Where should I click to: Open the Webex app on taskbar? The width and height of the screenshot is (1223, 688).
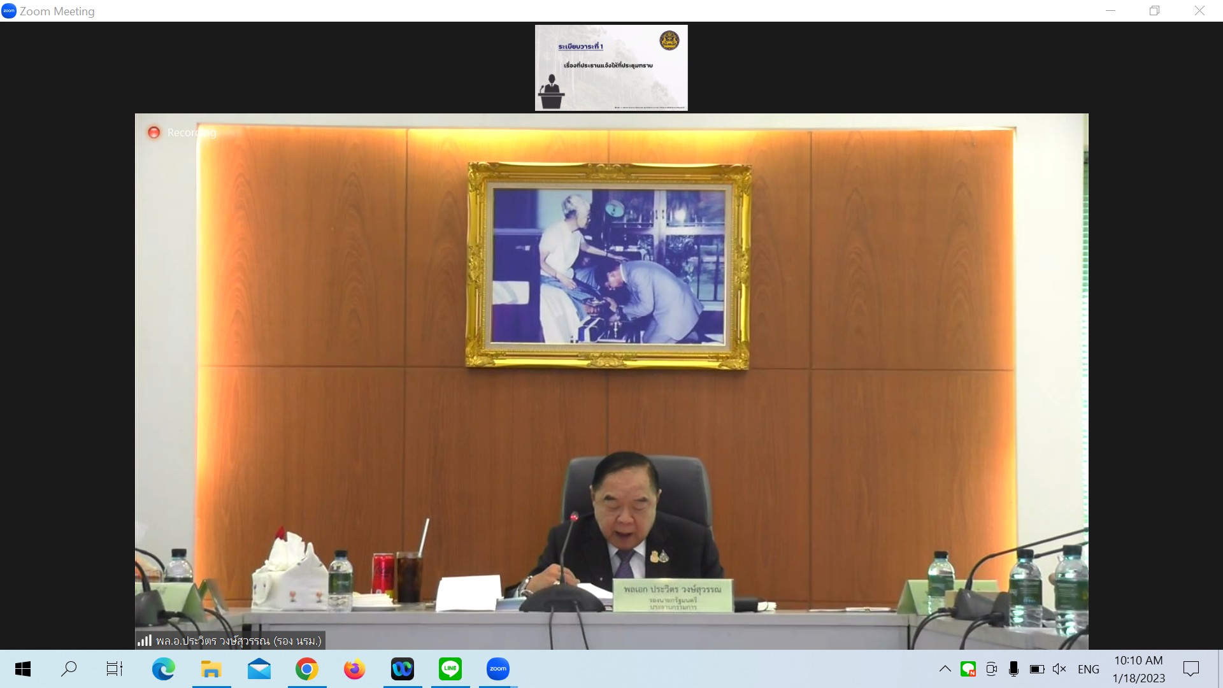[x=402, y=669]
